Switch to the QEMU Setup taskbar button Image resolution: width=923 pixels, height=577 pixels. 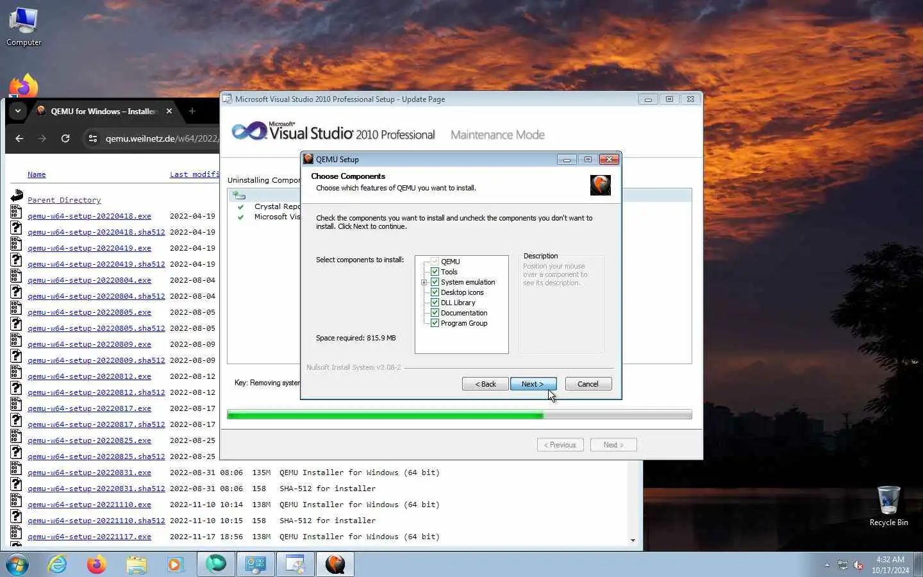coord(335,564)
